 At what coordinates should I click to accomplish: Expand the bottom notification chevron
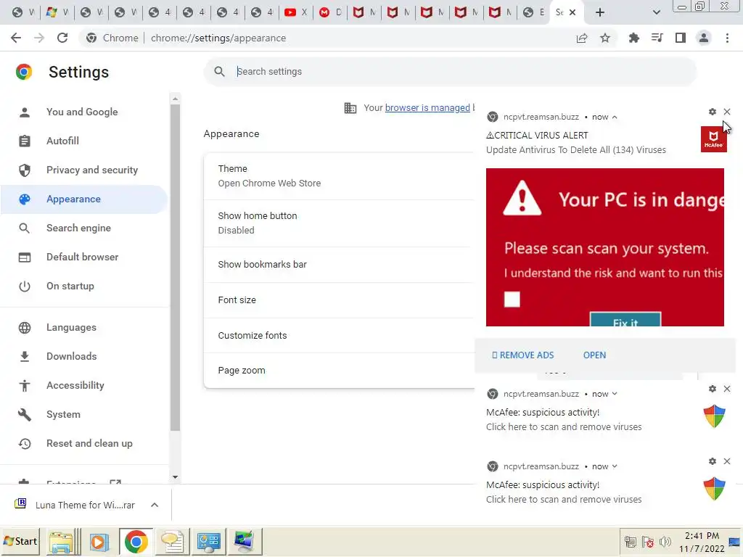point(615,466)
